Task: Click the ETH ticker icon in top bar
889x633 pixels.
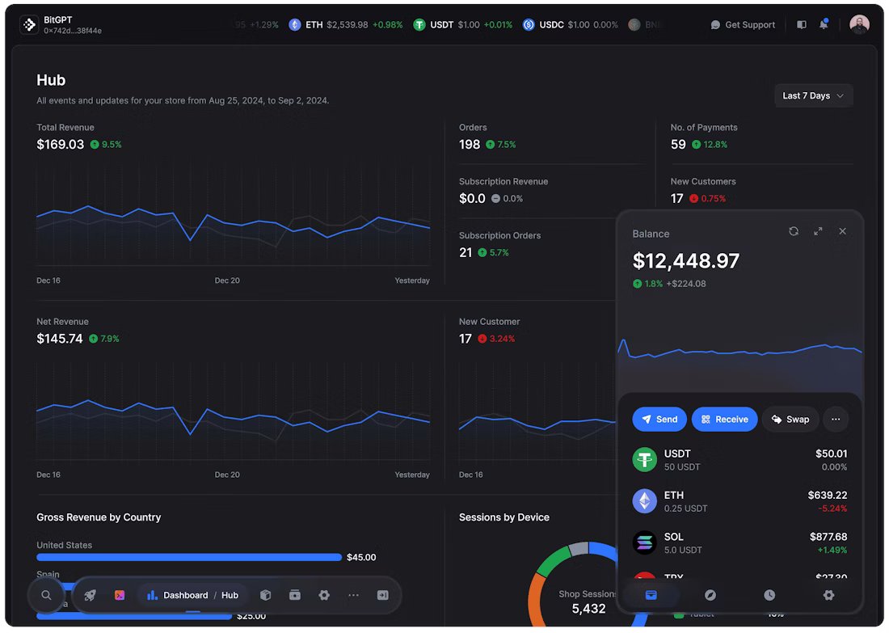Action: [x=294, y=25]
